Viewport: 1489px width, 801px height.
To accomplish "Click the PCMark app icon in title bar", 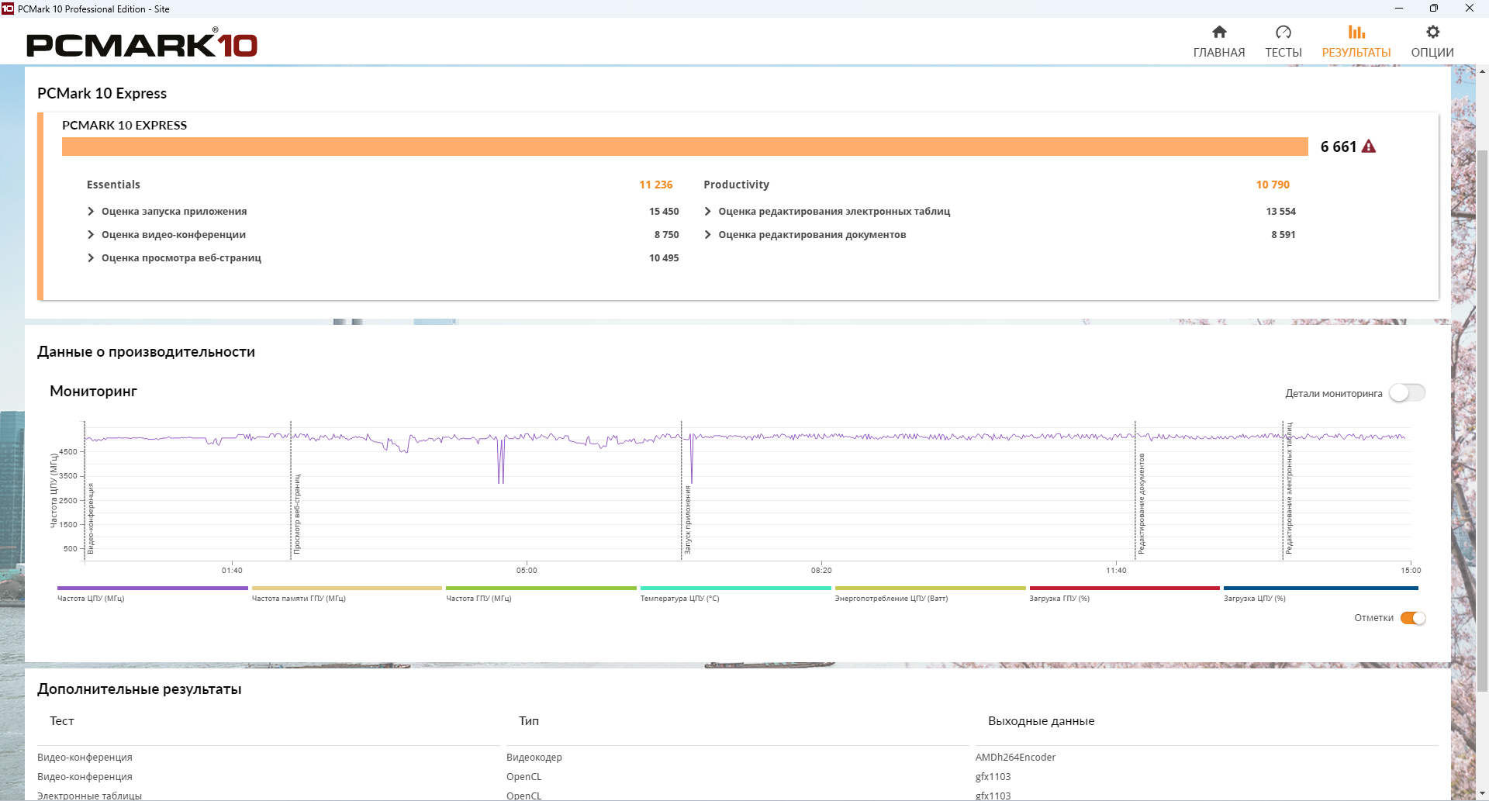I will pos(8,9).
